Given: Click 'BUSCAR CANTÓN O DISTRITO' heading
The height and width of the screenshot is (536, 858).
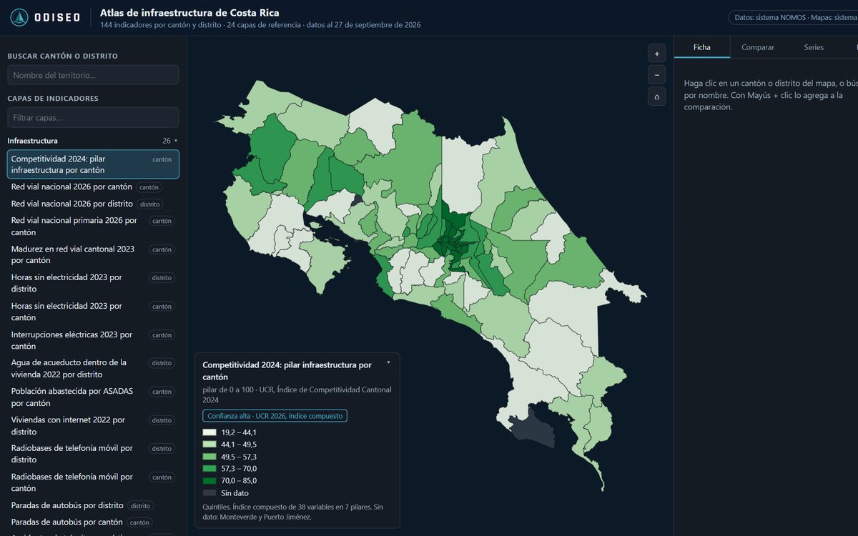Looking at the screenshot, I should click(x=63, y=56).
